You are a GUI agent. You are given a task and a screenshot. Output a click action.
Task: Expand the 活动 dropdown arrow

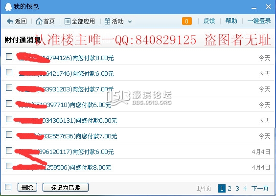tap(130, 22)
